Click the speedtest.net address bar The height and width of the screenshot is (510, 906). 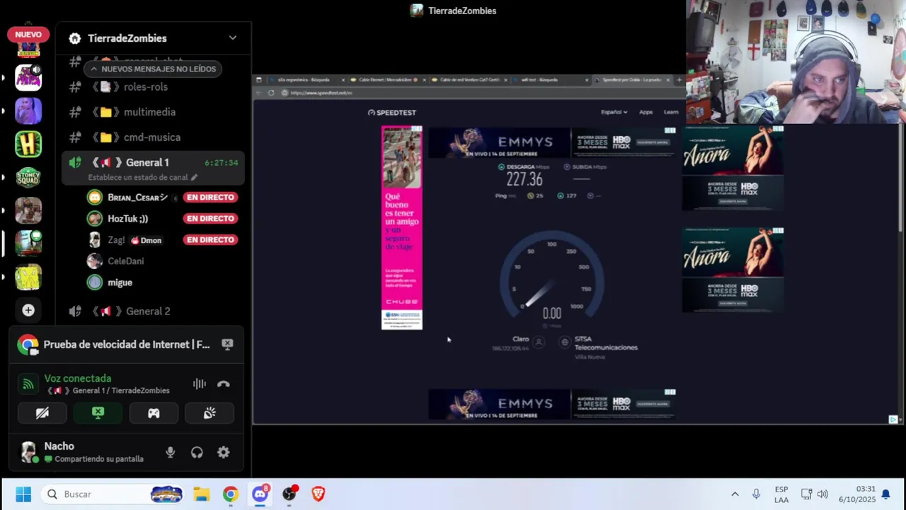pyautogui.click(x=481, y=93)
